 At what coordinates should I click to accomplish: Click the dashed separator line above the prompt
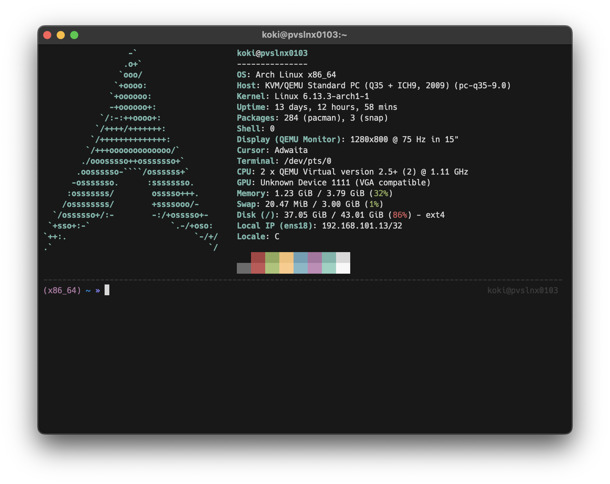pyautogui.click(x=304, y=279)
